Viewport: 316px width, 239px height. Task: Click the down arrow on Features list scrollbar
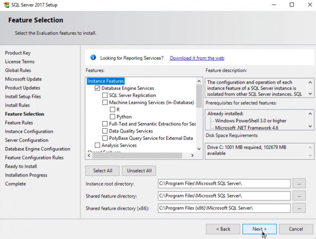point(199,149)
